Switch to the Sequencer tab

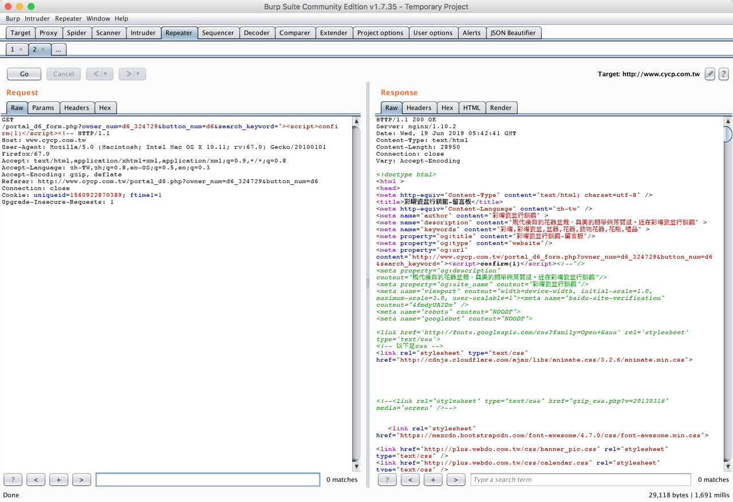pos(218,33)
